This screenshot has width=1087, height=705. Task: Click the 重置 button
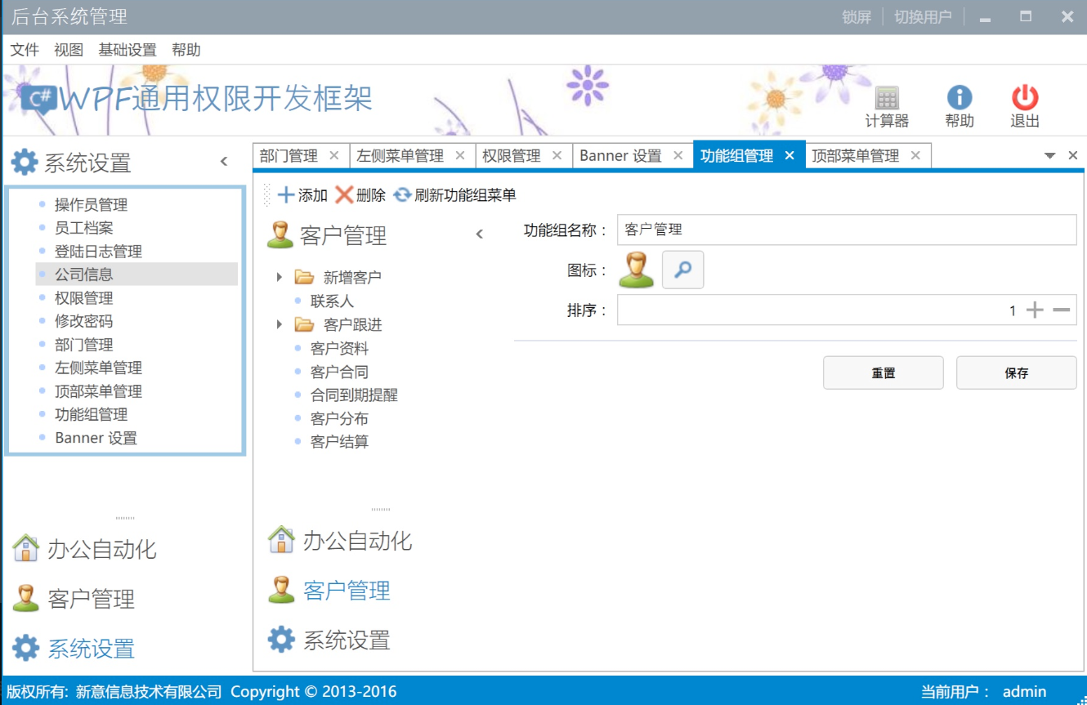pyautogui.click(x=883, y=373)
